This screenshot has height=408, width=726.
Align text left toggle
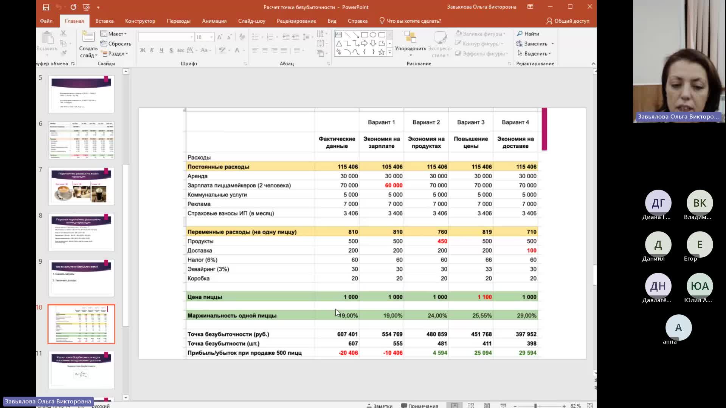click(x=256, y=50)
